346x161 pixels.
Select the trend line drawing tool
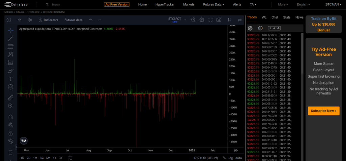coord(10,38)
